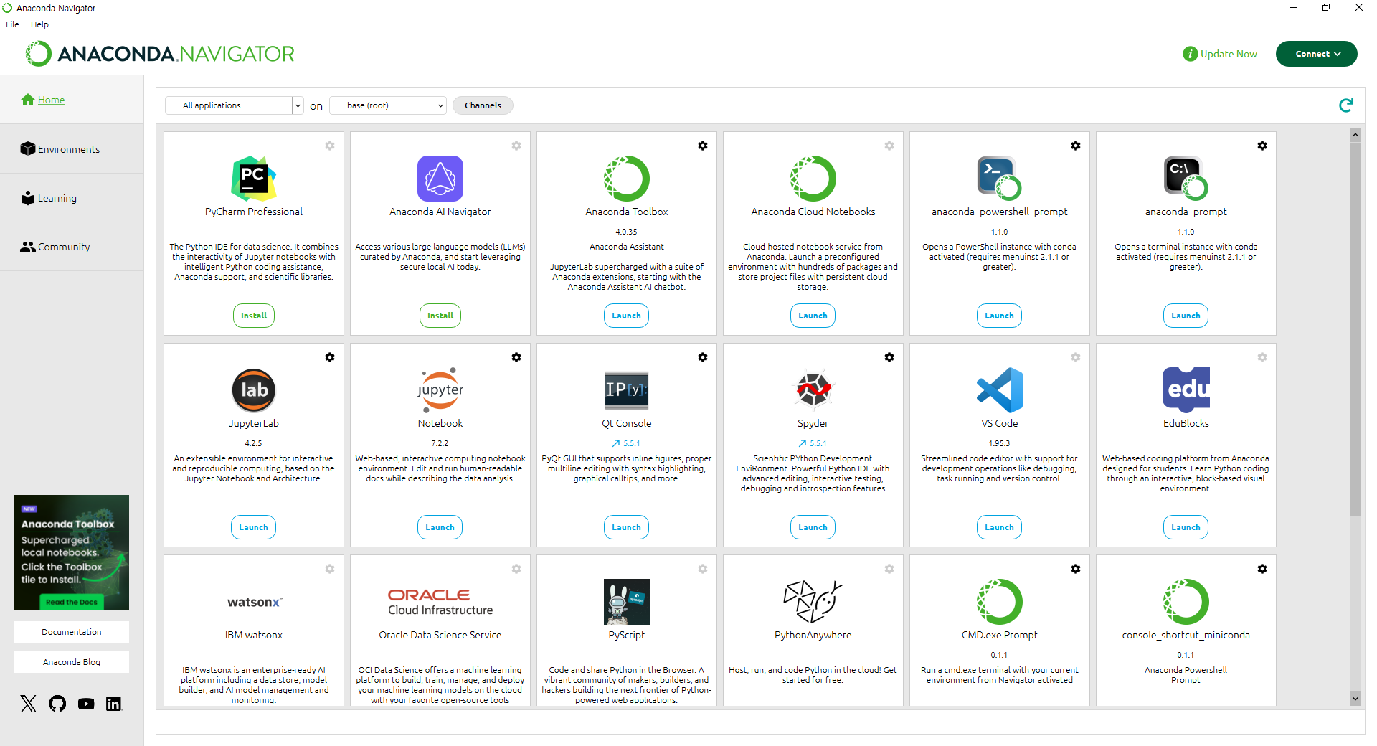Viewport: 1377px width, 746px height.
Task: Open gear options for Qt Console
Action: pyautogui.click(x=703, y=357)
